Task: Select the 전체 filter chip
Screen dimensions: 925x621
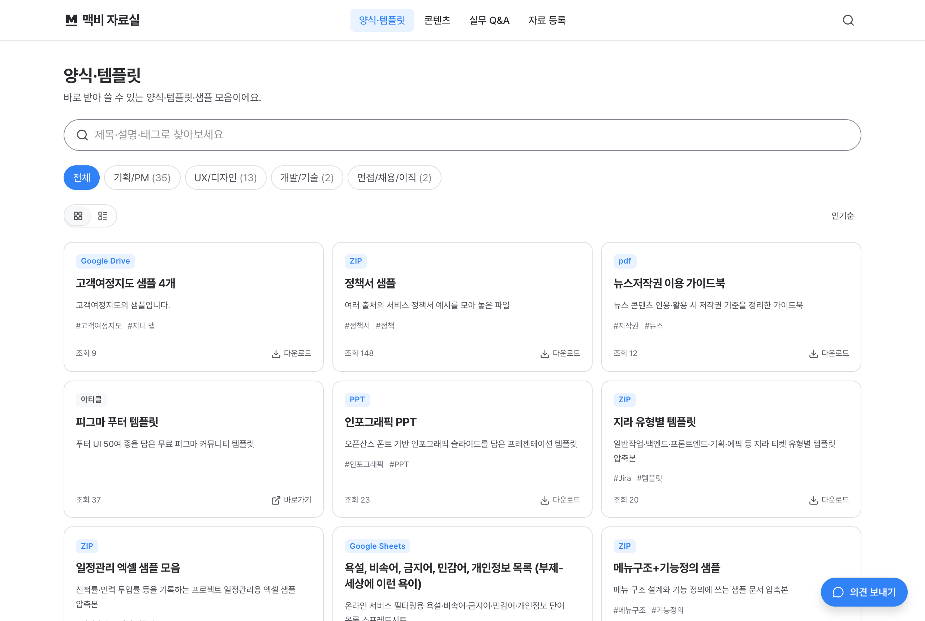Action: click(x=82, y=177)
